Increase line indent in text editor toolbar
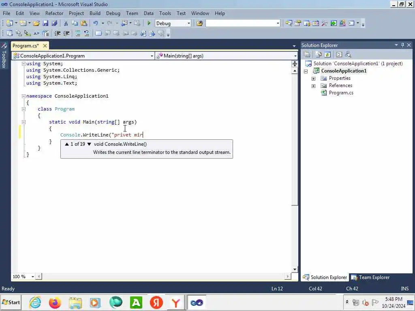This screenshot has height=311, width=415. pos(66,33)
